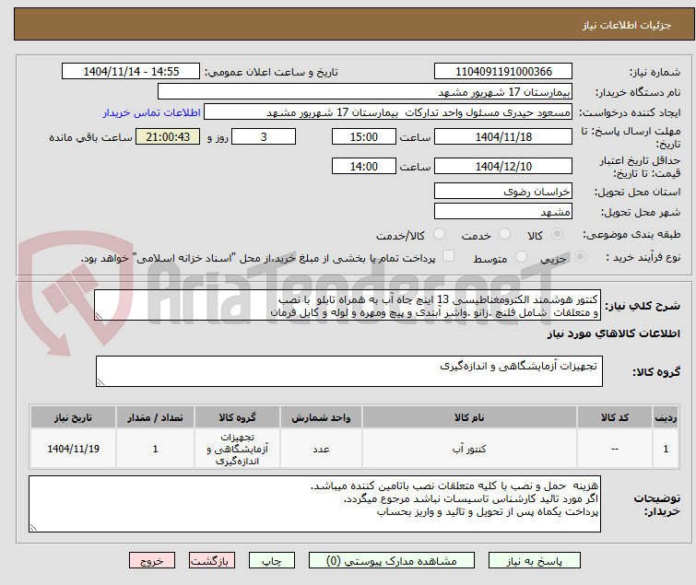Grab resize handle of گروه کالا textarea
Screen dimensions: 696x585
[x=100, y=382]
